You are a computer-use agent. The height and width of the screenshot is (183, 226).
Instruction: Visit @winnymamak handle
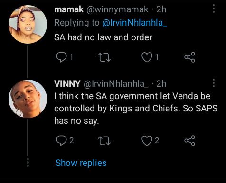point(117,9)
